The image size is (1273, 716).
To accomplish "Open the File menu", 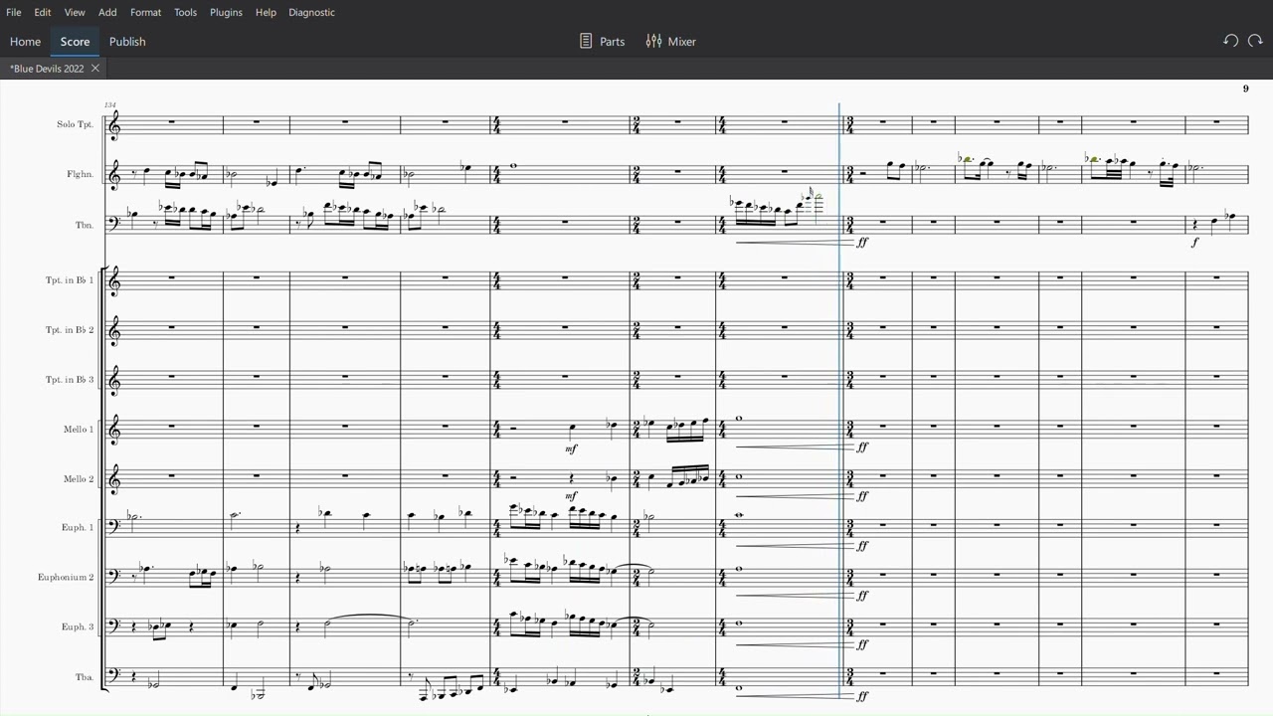I will pyautogui.click(x=14, y=12).
